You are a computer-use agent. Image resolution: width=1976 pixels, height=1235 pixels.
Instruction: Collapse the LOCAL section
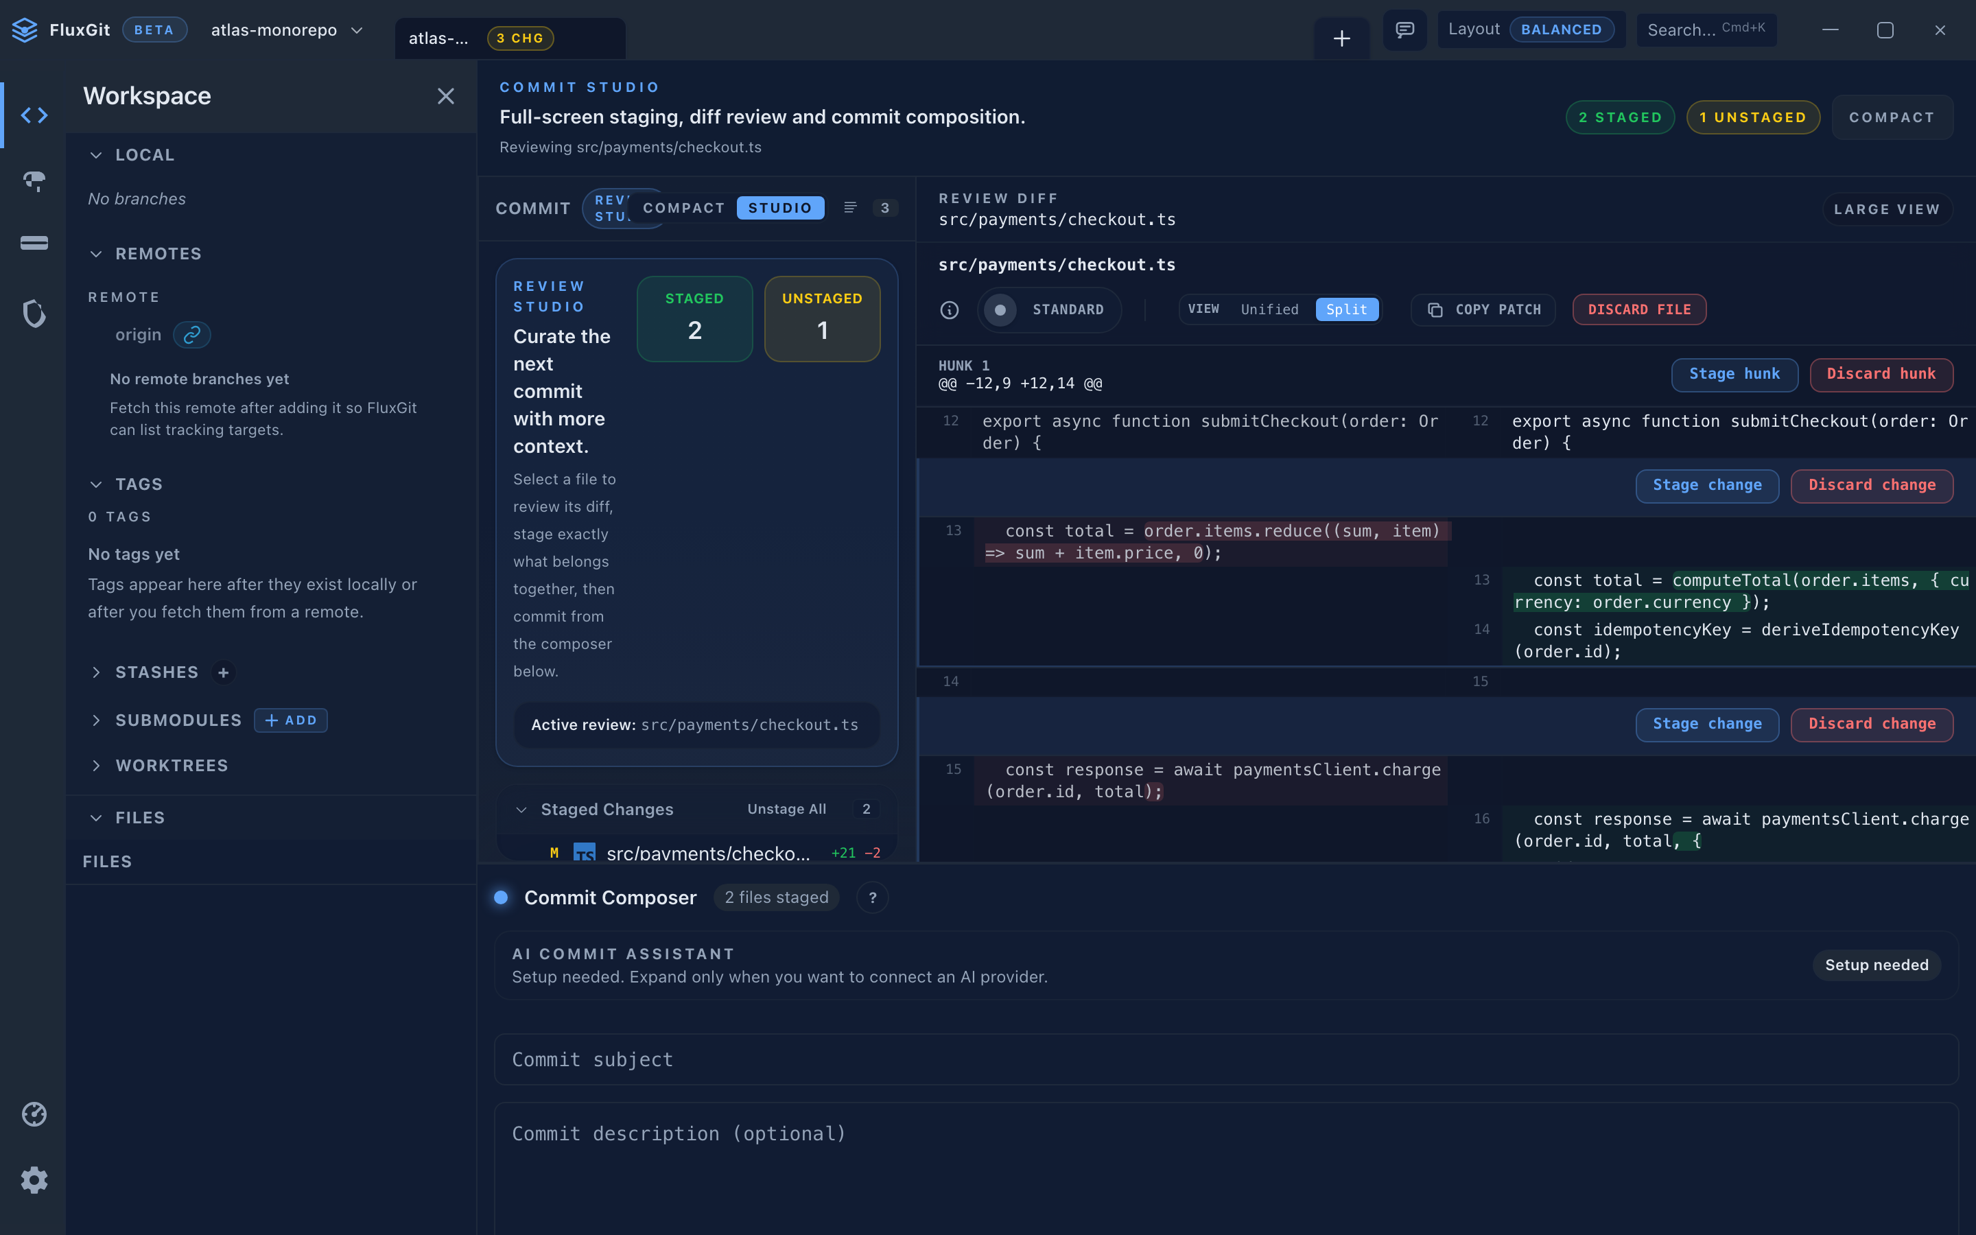[96, 155]
